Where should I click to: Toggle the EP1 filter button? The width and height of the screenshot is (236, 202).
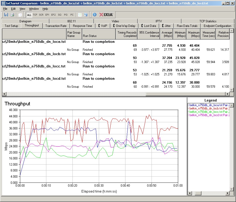click(47, 15)
